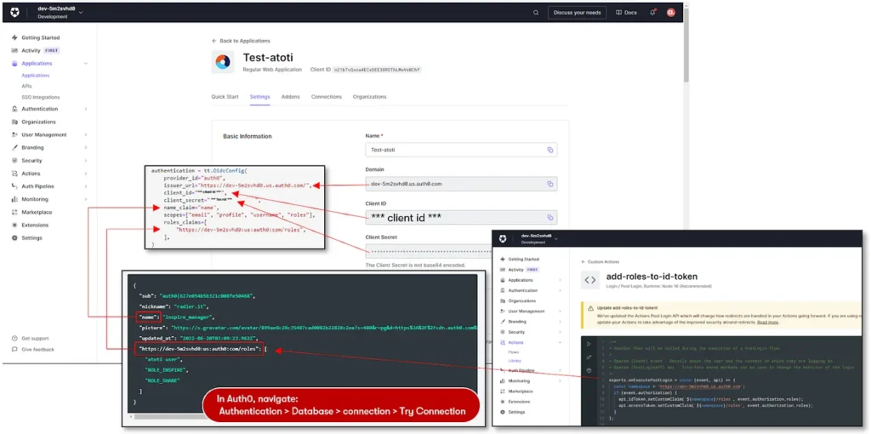Viewport: 871px width, 434px height.
Task: Open Library under Actions in add-roles-to-id-token window
Action: [x=515, y=361]
